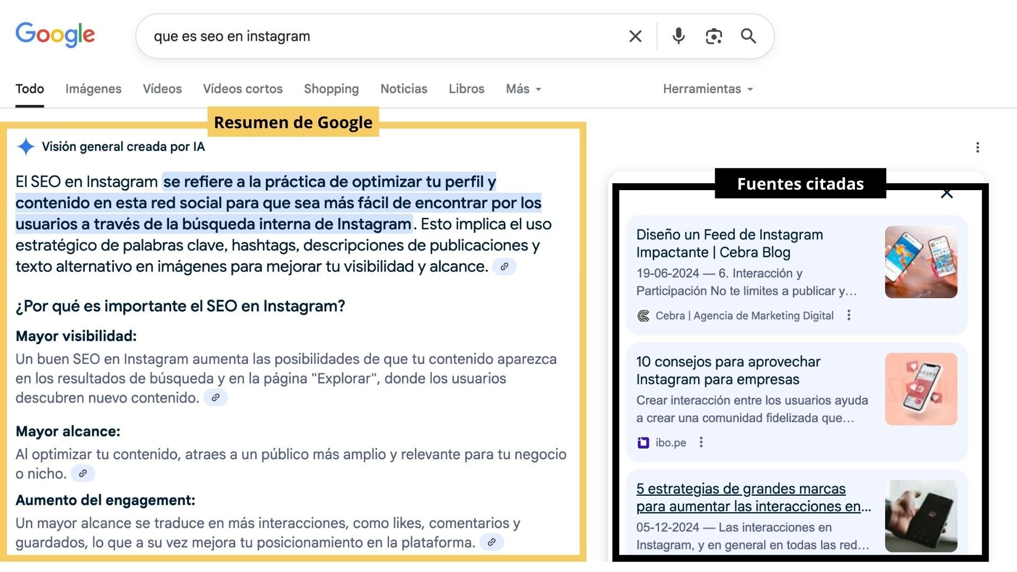This screenshot has height=572, width=1017.
Task: Switch to the Vídeos tab
Action: tap(162, 89)
